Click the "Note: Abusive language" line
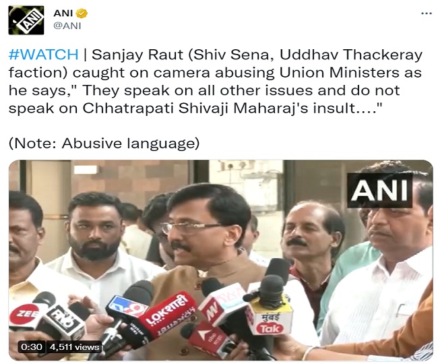Viewport: 438px width, 364px height. coord(104,144)
